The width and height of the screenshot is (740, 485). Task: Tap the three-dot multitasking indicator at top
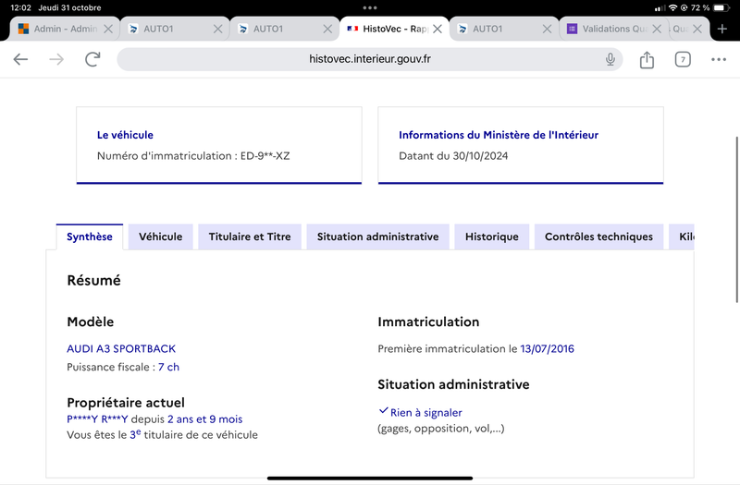370,7
